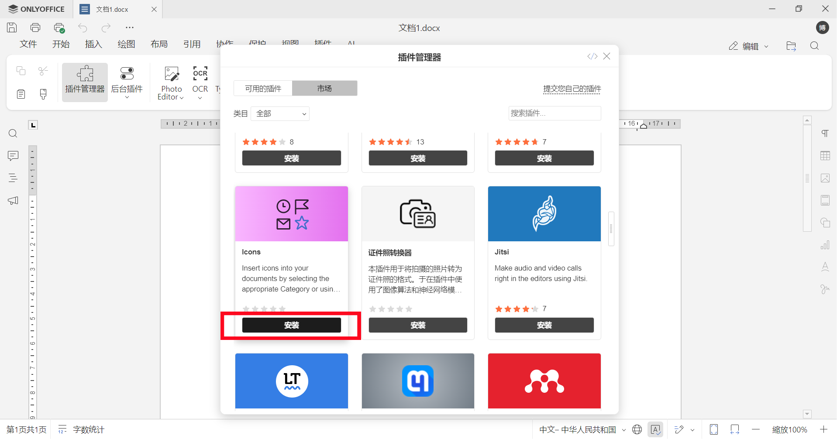The image size is (837, 439).
Task: Open the search panel in the left sidebar
Action: 13,134
